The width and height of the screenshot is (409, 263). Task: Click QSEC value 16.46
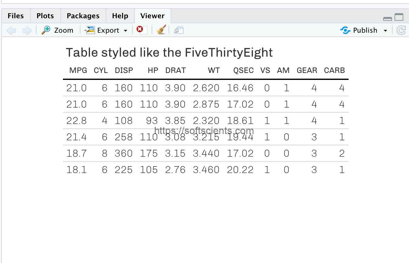click(x=240, y=88)
